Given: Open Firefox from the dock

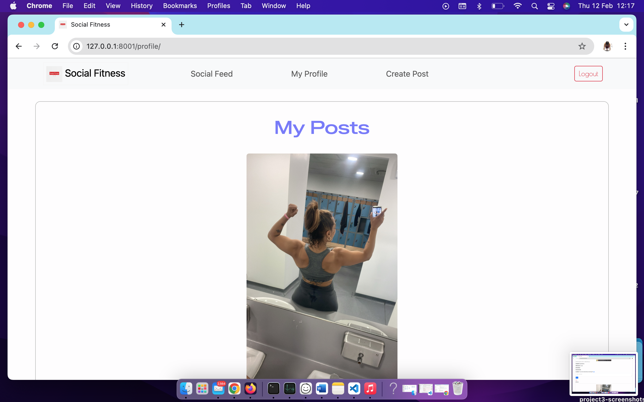Looking at the screenshot, I should [250, 388].
